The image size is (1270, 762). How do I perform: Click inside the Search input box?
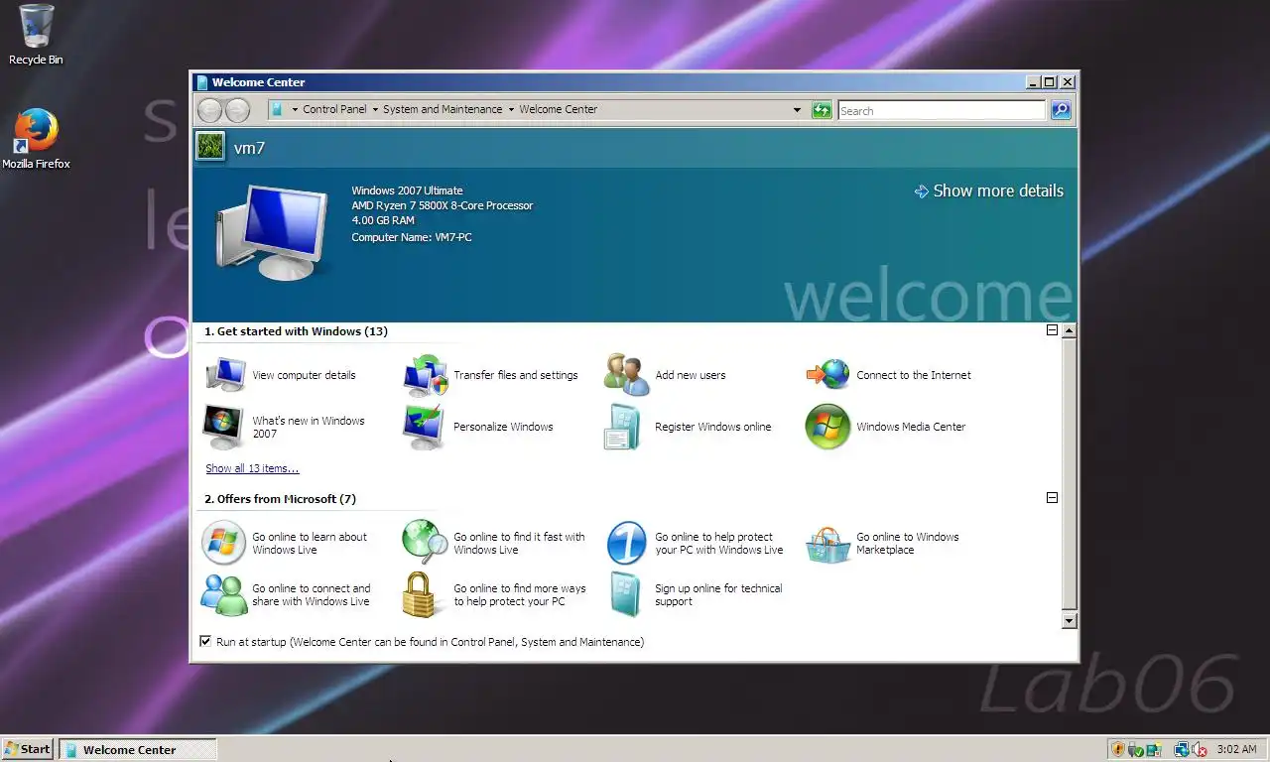click(941, 110)
